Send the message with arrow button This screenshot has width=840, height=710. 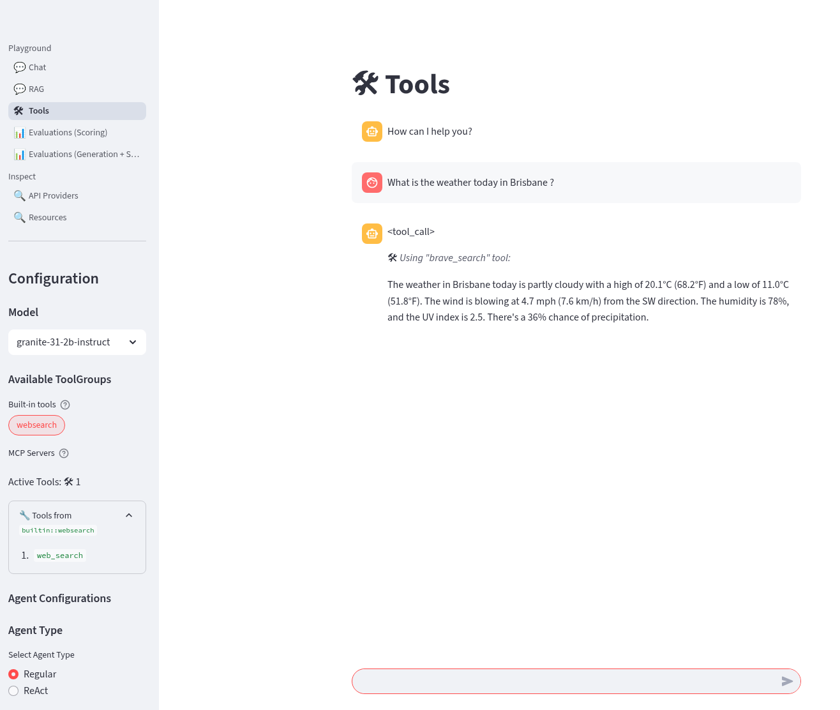(x=788, y=681)
